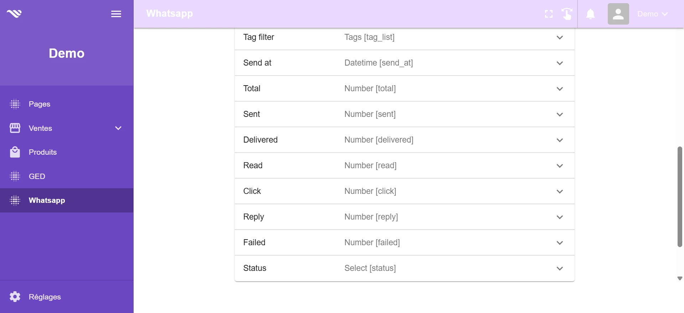Click the hamburger menu icon in the sidebar
This screenshot has height=313, width=684.
[x=116, y=14]
